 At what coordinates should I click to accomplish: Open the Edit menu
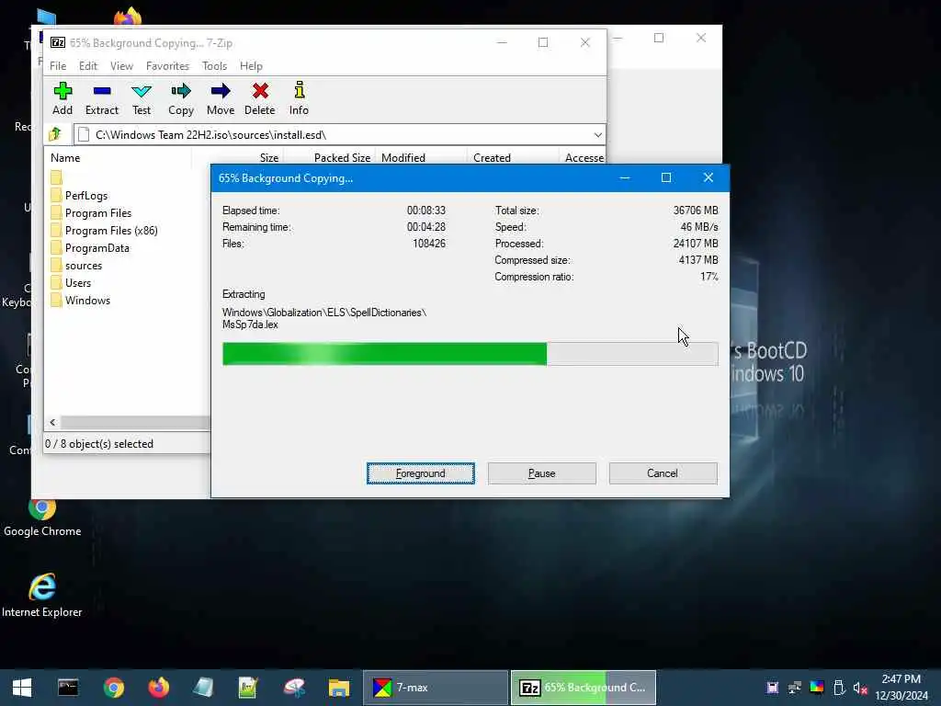88,66
